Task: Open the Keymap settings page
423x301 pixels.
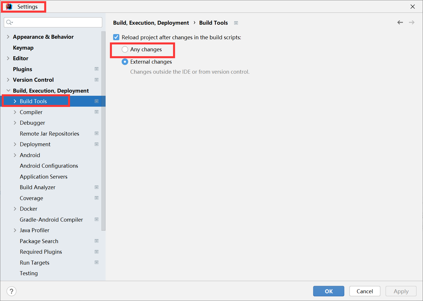Action: click(23, 48)
